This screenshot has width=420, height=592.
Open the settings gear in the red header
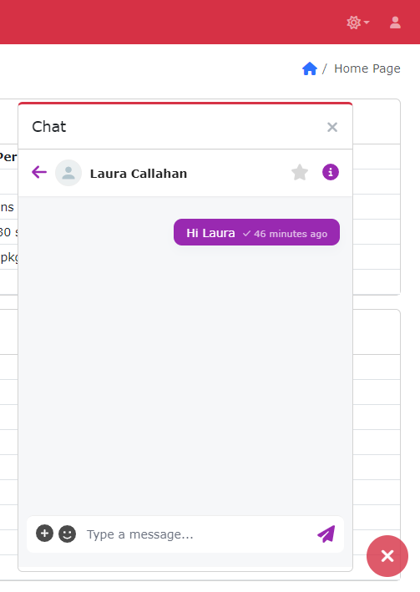(x=353, y=23)
